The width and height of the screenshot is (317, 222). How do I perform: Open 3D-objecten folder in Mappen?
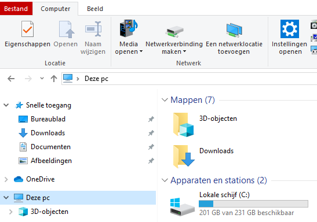[183, 124]
